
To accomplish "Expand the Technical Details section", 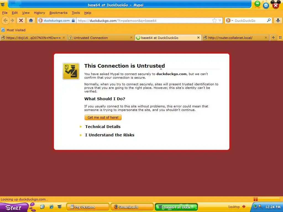I will [103, 126].
